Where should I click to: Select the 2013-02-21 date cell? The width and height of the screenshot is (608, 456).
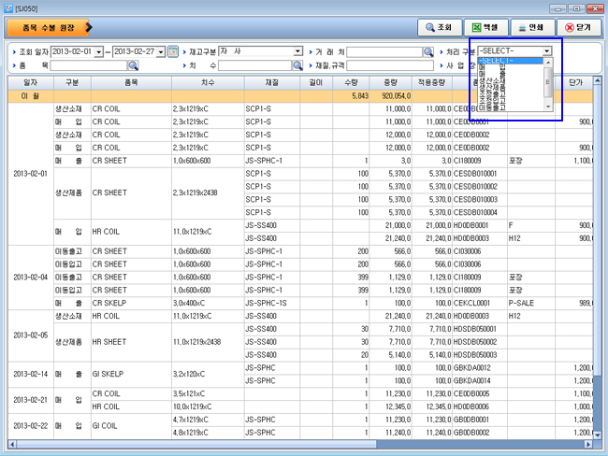tap(31, 400)
